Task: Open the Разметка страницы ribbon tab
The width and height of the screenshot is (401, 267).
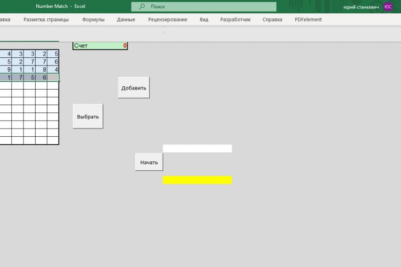Action: pyautogui.click(x=46, y=19)
